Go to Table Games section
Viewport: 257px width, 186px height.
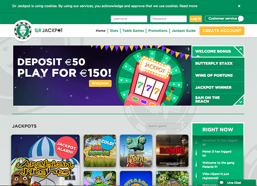[133, 31]
